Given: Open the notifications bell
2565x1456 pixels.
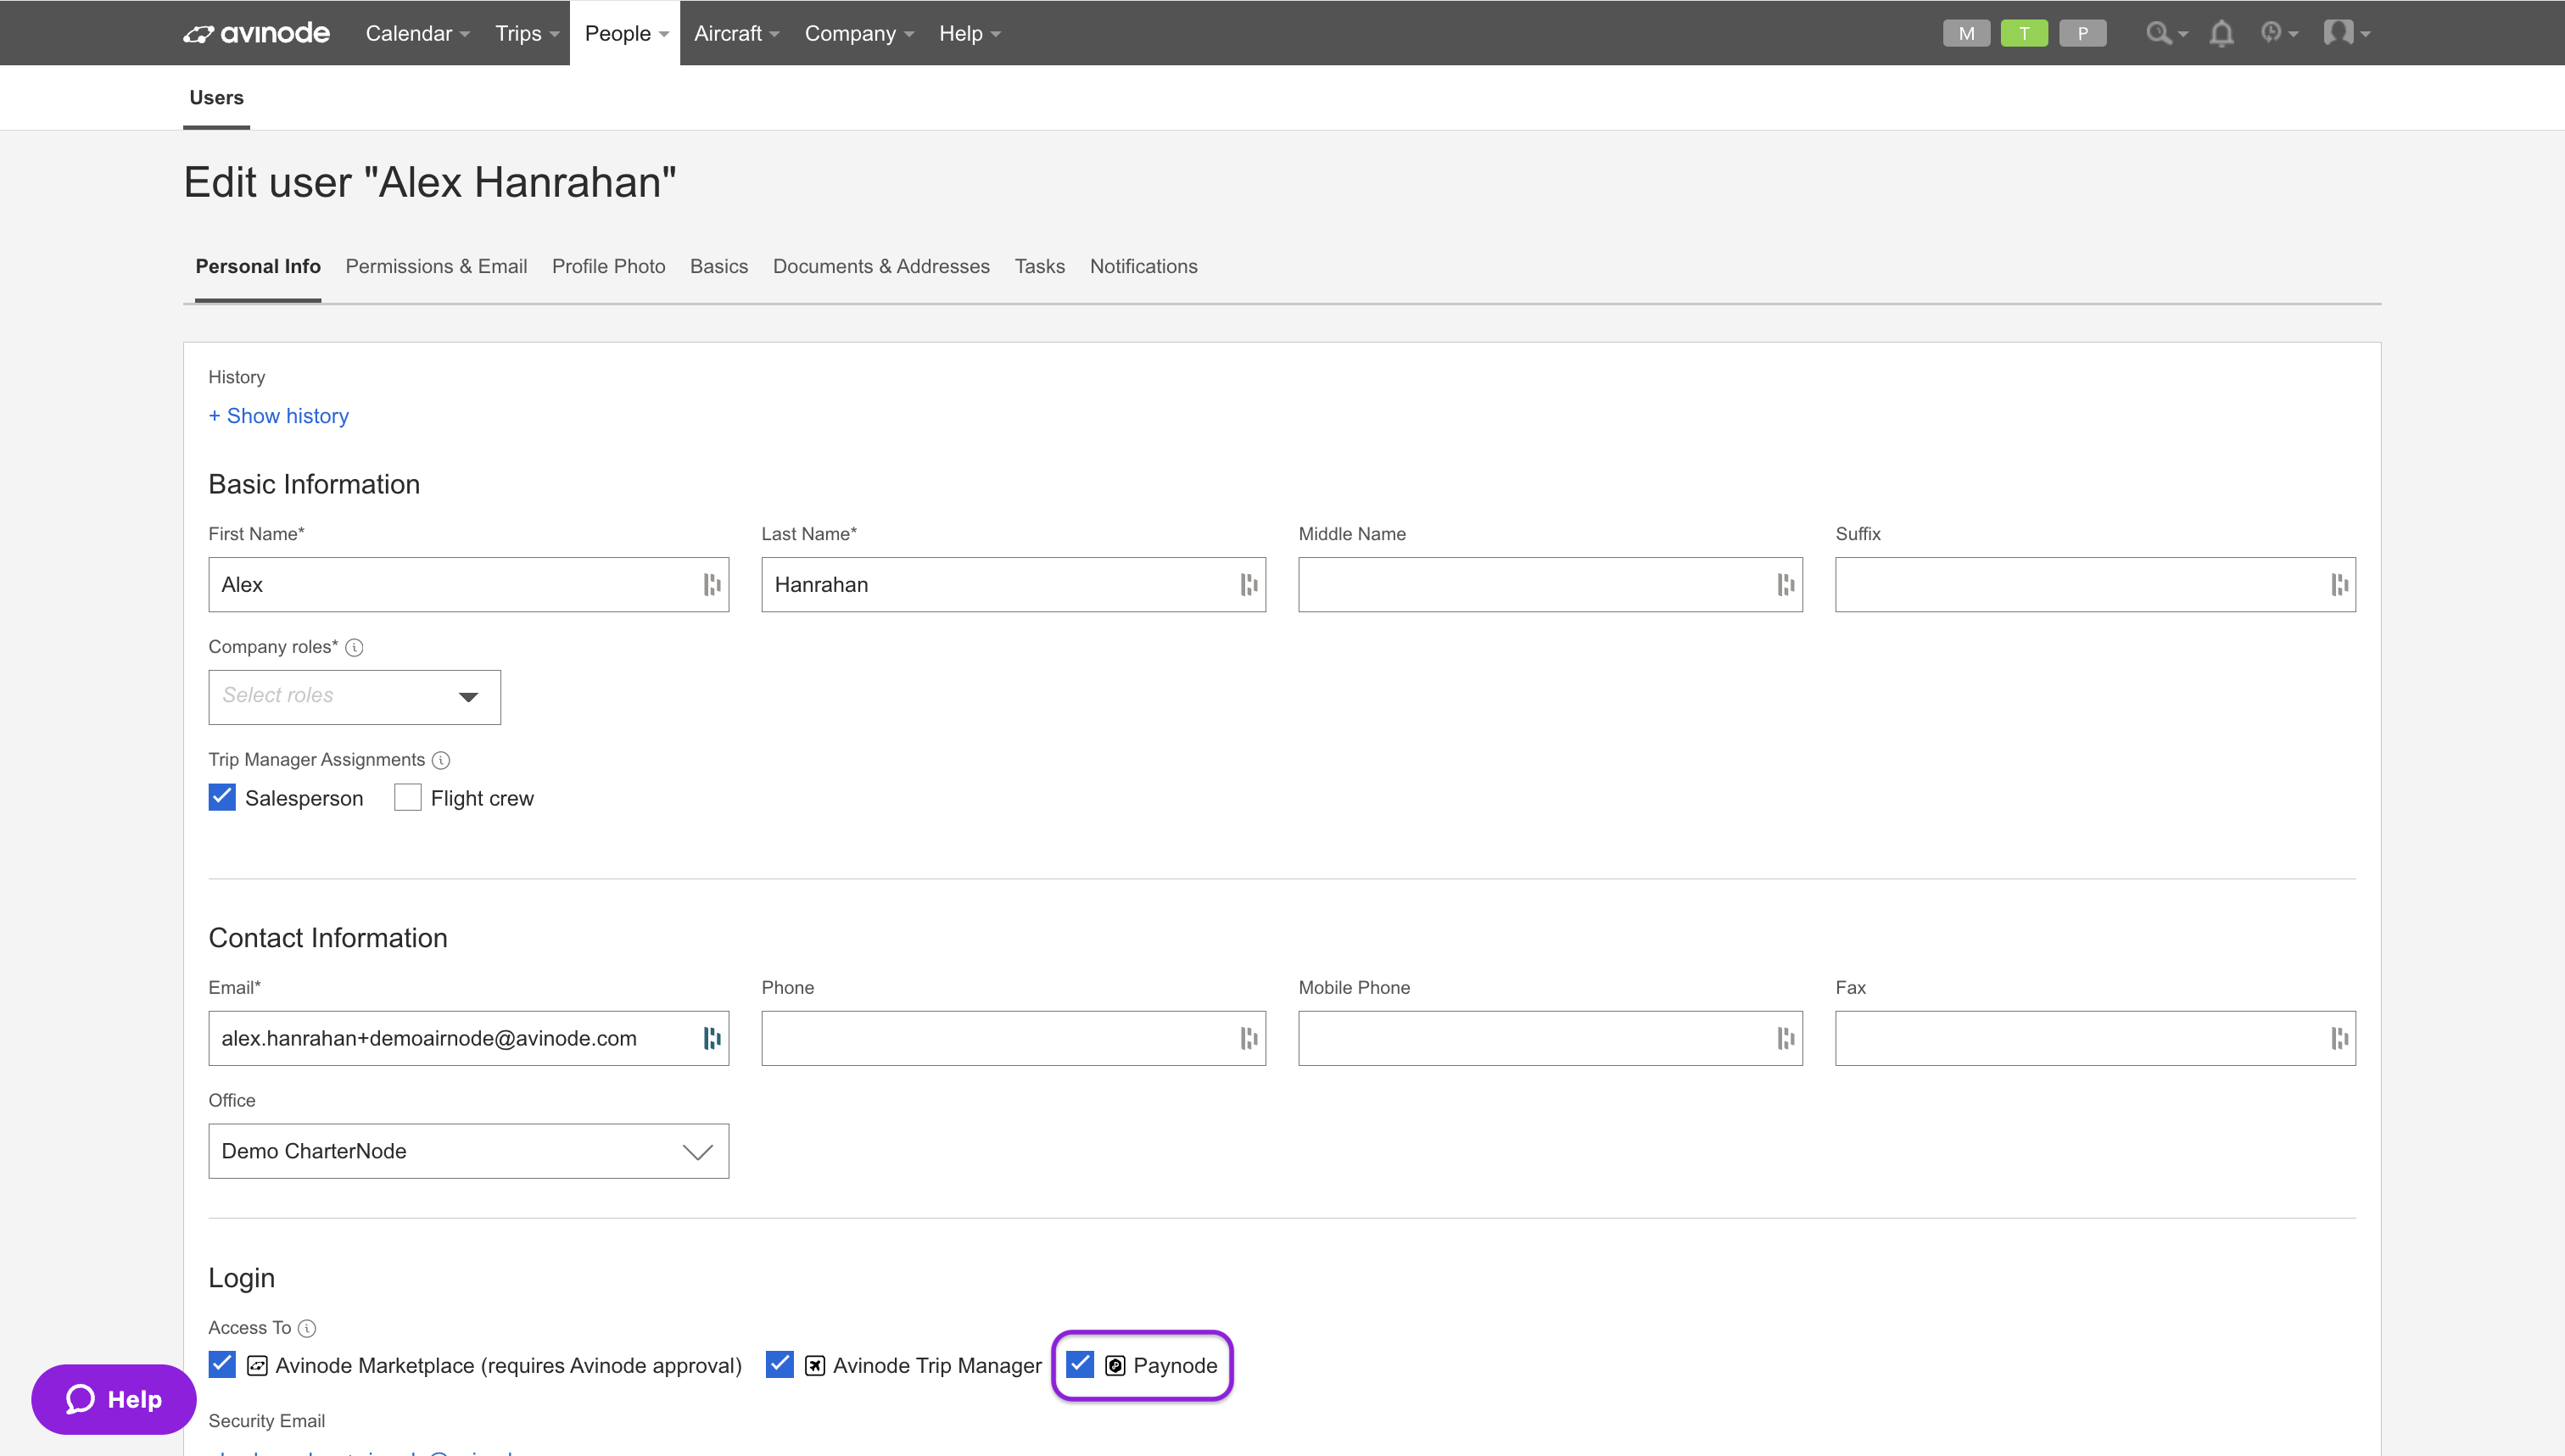Looking at the screenshot, I should 2221,33.
